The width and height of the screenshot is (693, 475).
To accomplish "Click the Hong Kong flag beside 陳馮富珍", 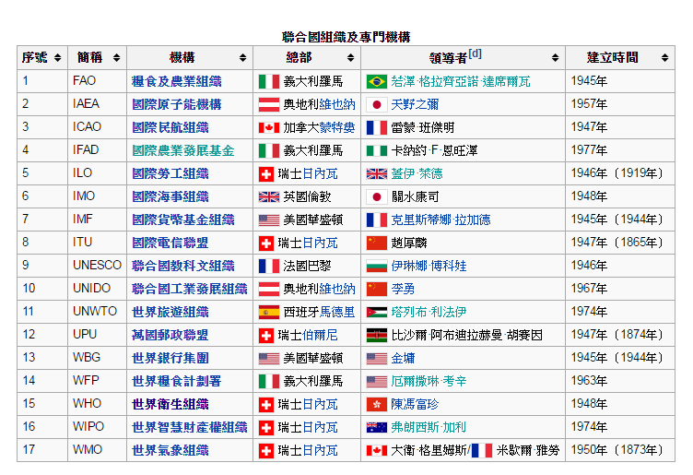I will (x=376, y=404).
